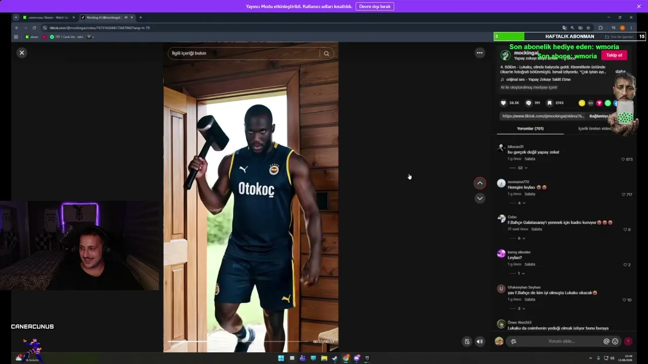Reply to bilocan31's comment via 'Salata'

(x=530, y=159)
